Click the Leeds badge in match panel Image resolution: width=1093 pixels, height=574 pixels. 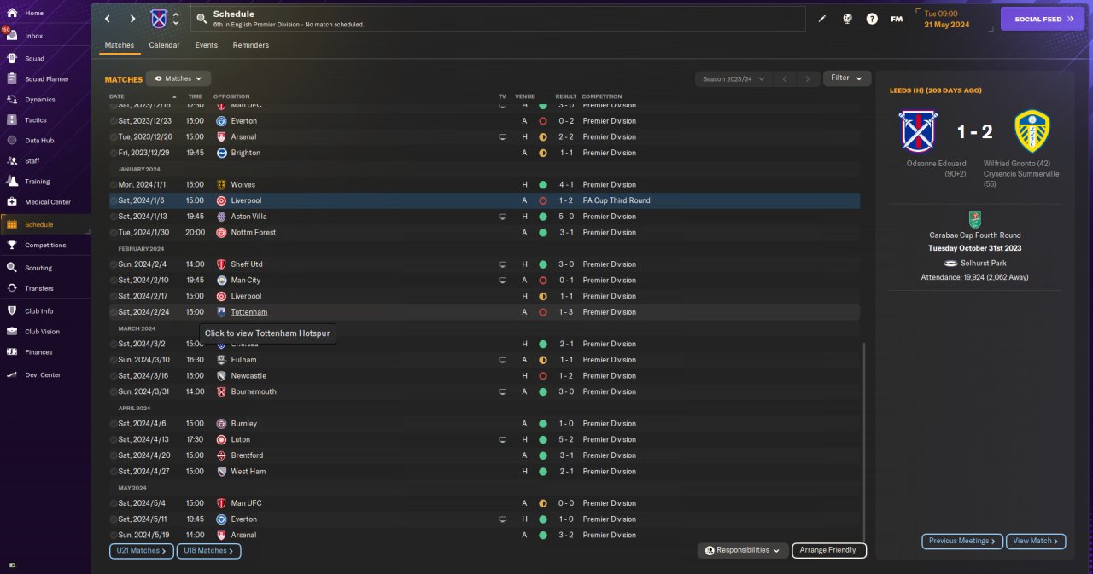[x=1032, y=131]
